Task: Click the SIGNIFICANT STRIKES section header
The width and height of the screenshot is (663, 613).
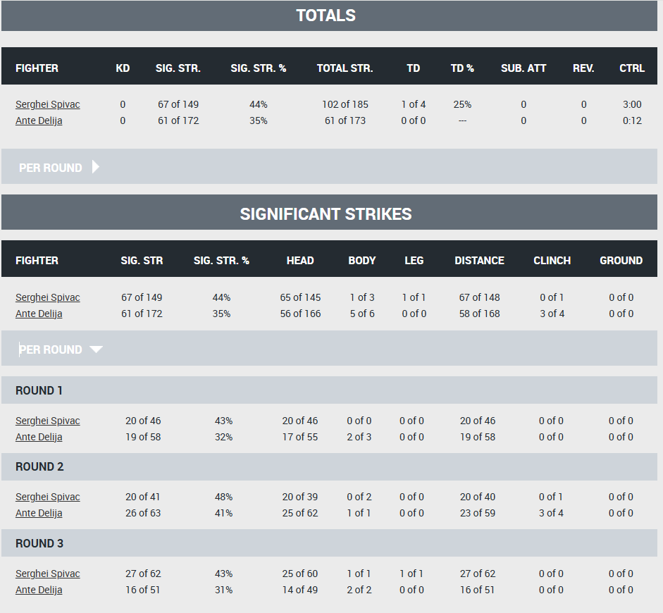Action: (x=326, y=213)
